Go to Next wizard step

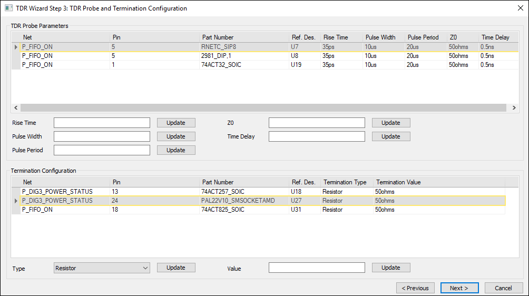(x=459, y=288)
